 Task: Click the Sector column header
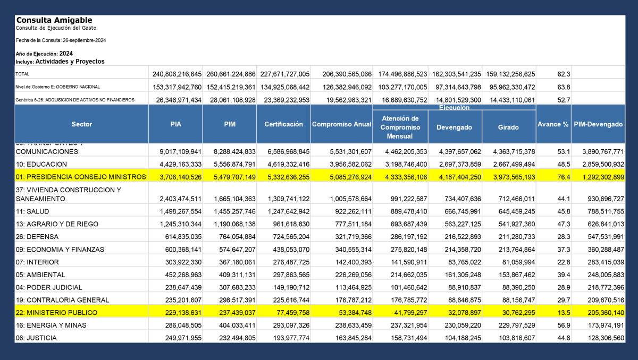pyautogui.click(x=82, y=124)
